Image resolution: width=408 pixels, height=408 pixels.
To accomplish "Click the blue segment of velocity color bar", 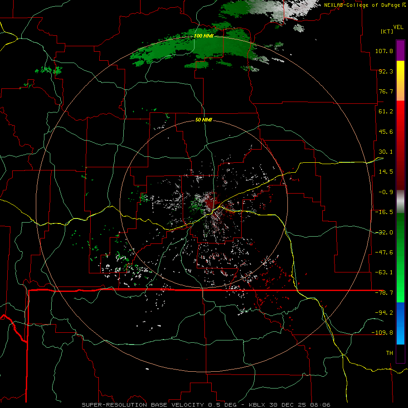I will pyautogui.click(x=400, y=323).
